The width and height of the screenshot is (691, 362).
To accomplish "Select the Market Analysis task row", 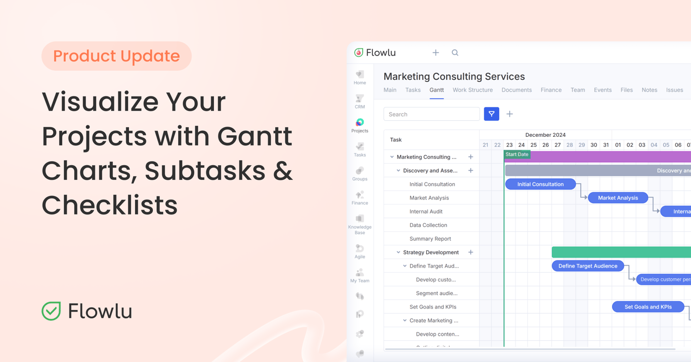I will (431, 198).
